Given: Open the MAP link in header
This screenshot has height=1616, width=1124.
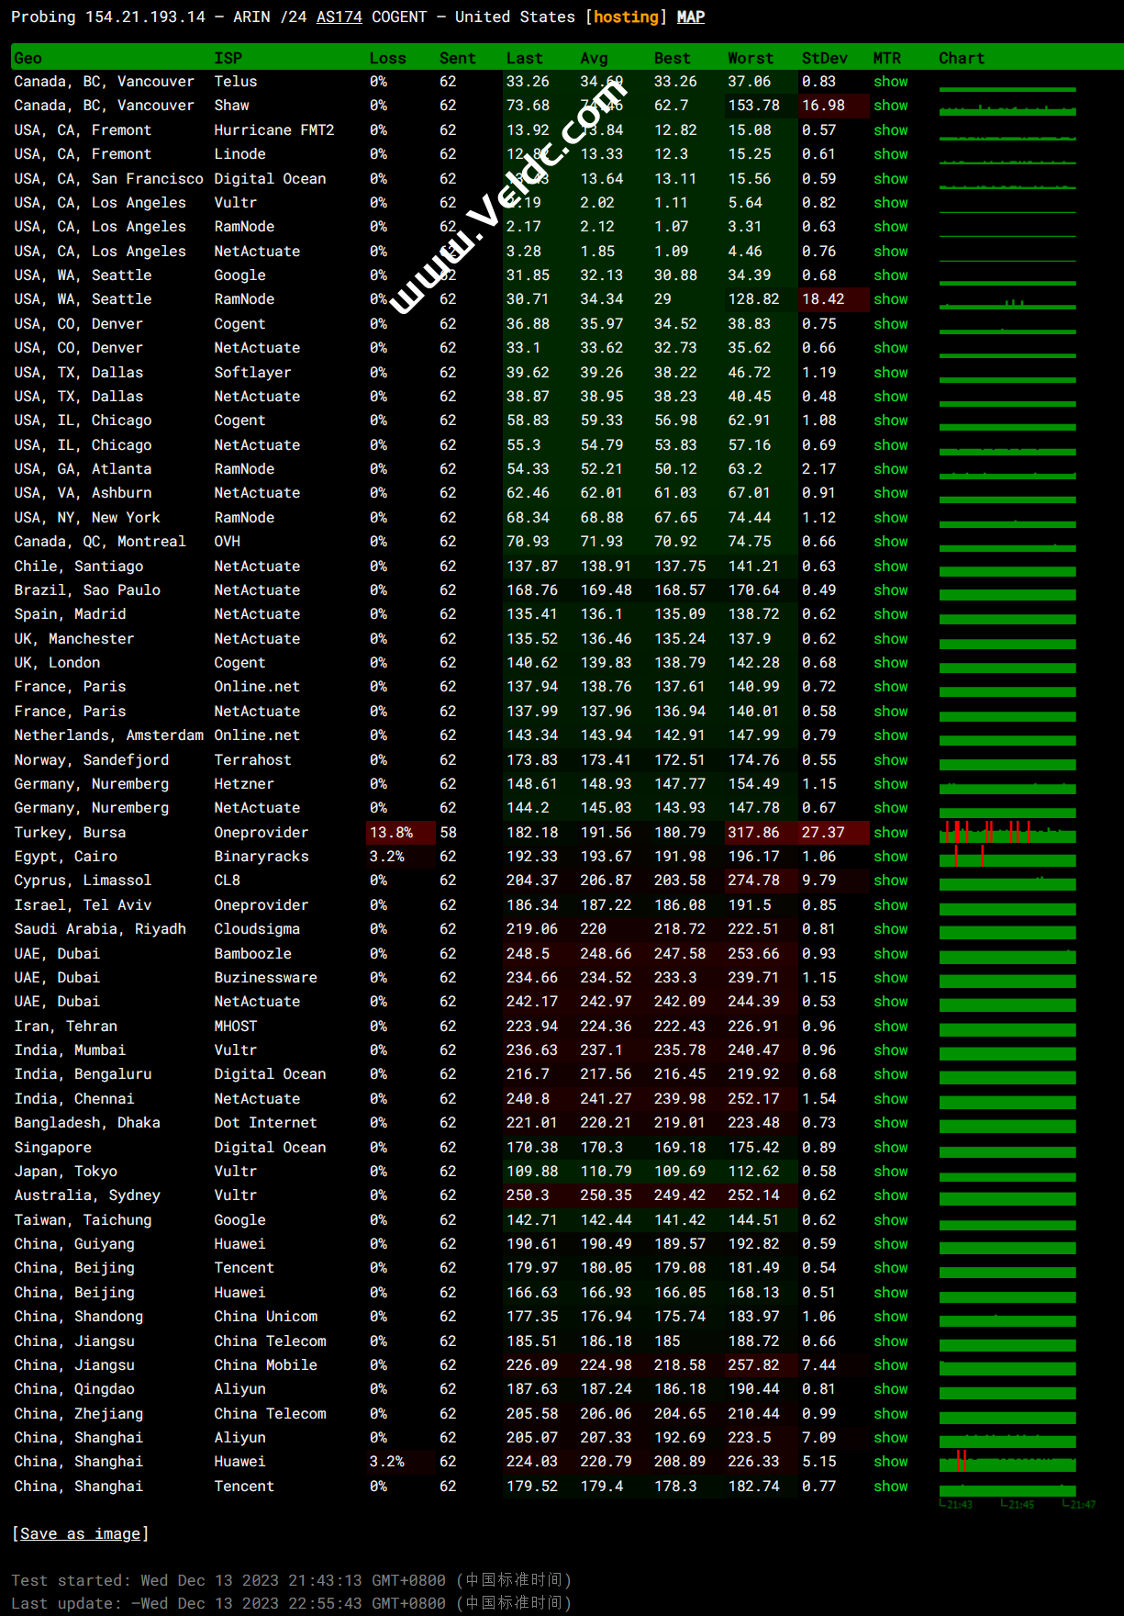Looking at the screenshot, I should click(x=690, y=17).
